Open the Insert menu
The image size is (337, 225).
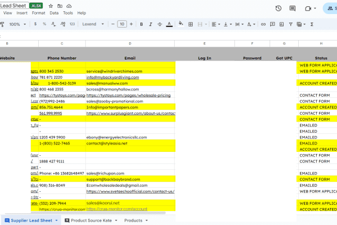pos(22,13)
